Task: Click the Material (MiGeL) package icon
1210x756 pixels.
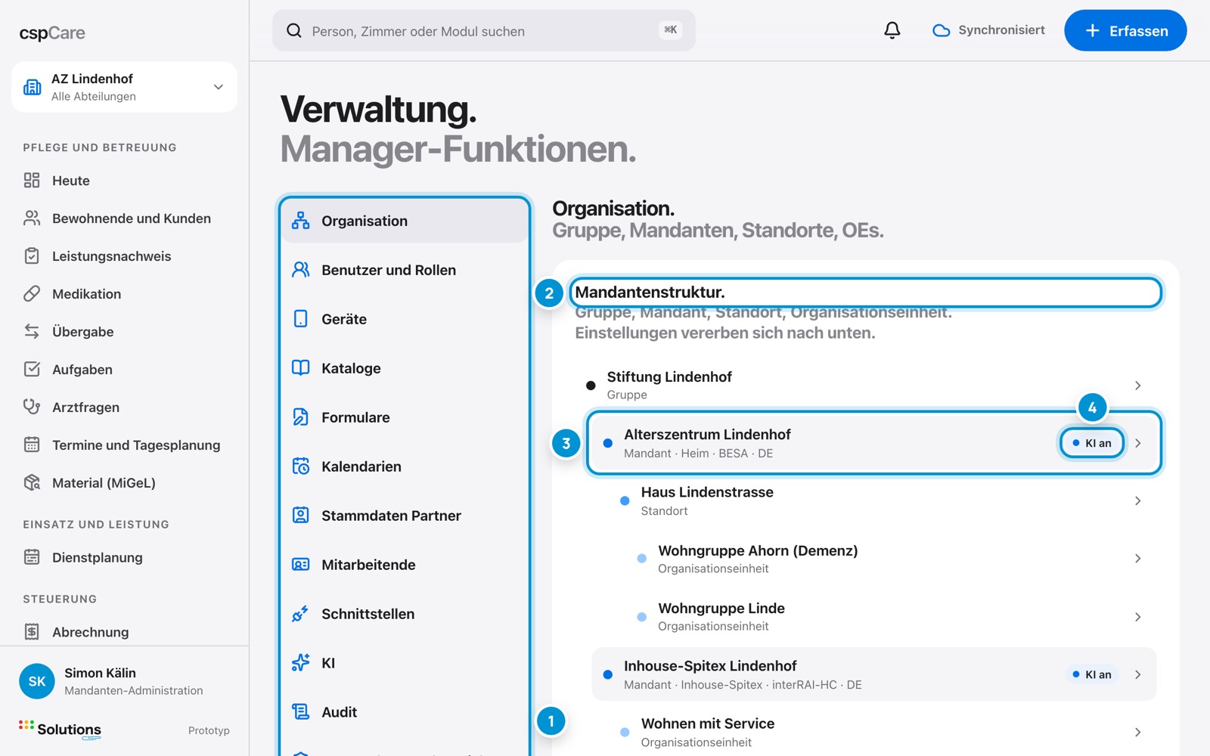Action: 32,482
